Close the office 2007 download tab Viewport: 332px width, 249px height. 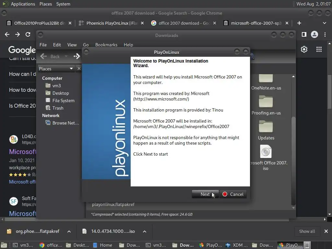click(x=215, y=23)
